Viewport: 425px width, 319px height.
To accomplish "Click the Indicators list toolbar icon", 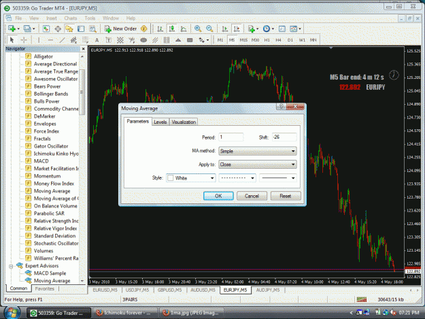I will 251,29.
